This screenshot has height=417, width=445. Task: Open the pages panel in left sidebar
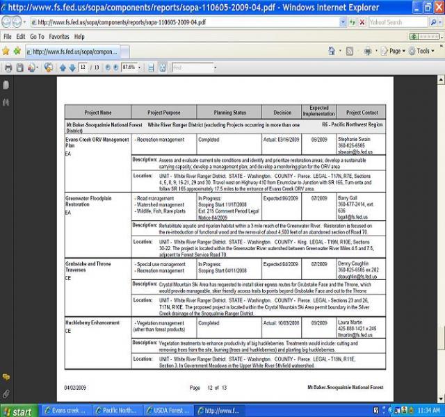[6, 85]
